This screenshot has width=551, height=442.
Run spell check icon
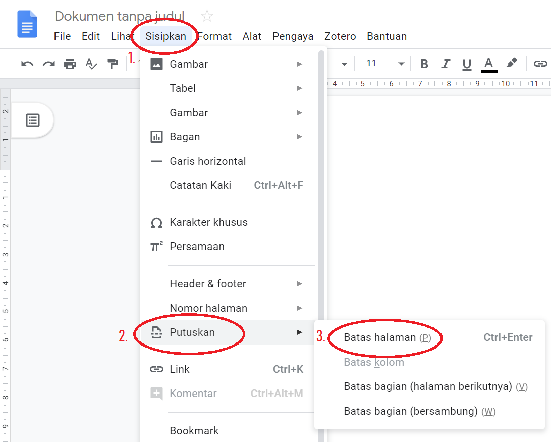[x=91, y=64]
